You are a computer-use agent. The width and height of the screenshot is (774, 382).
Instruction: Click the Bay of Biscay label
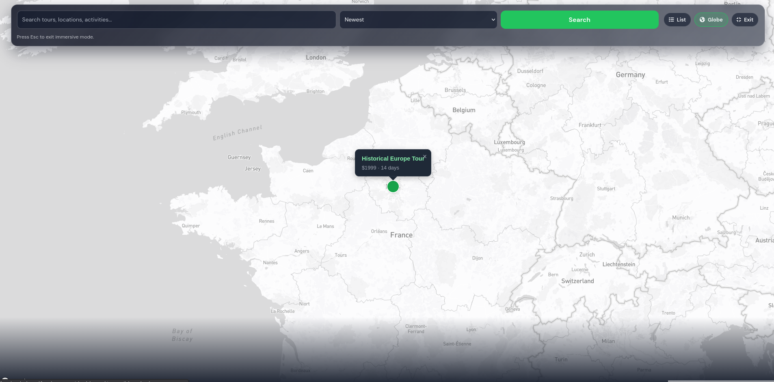pyautogui.click(x=182, y=335)
